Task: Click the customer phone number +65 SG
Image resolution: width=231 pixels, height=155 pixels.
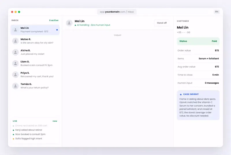Action: click(184, 32)
